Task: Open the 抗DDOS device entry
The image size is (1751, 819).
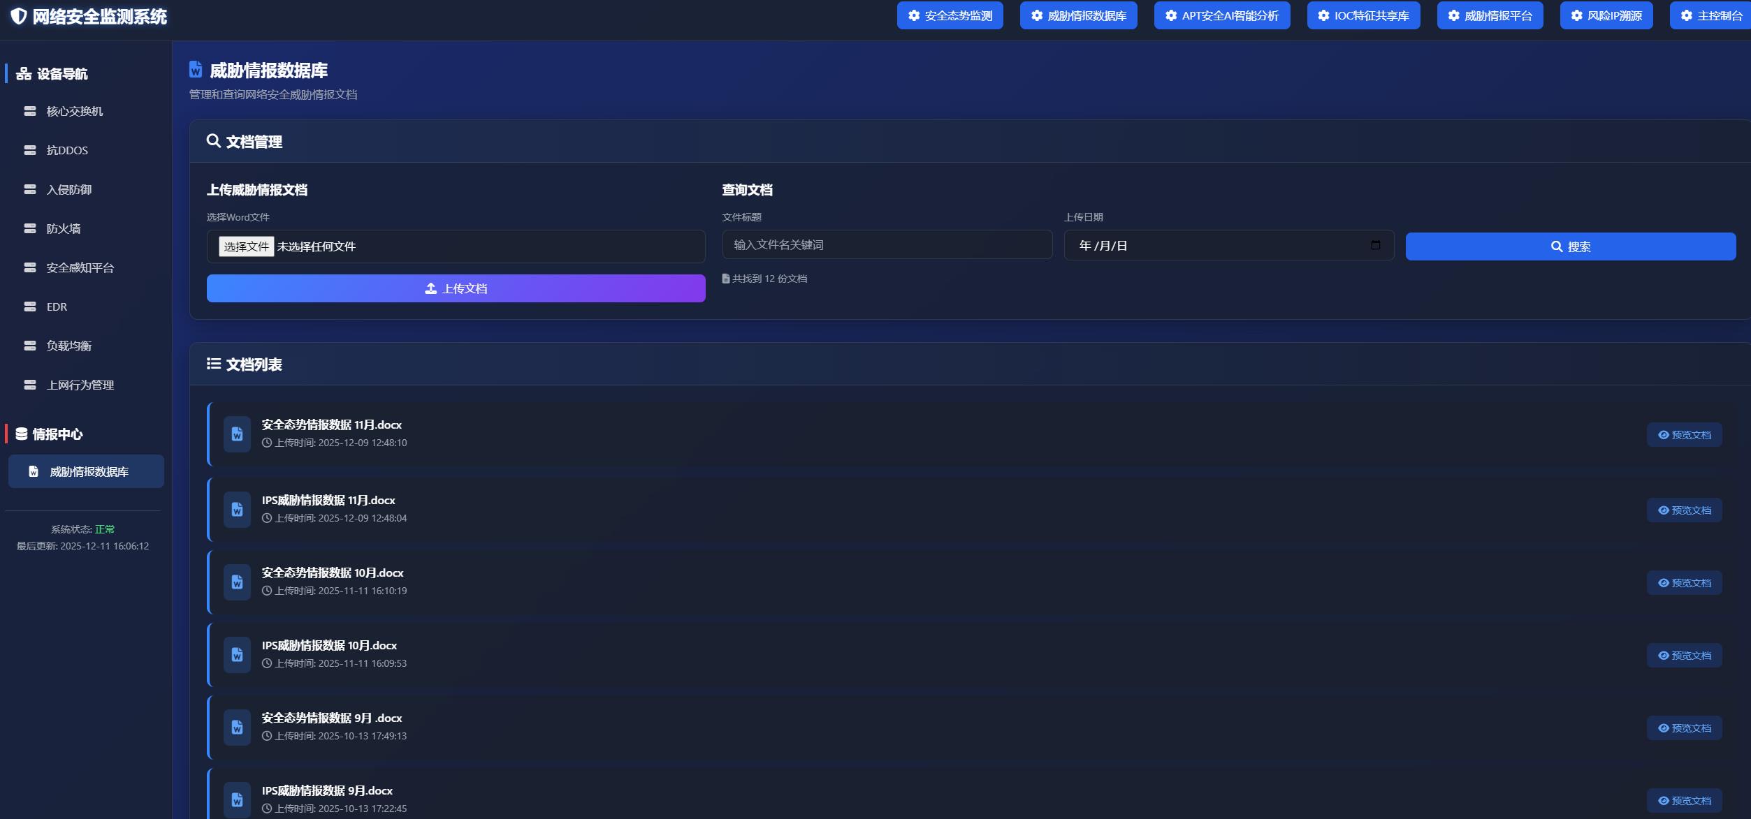Action: (67, 150)
